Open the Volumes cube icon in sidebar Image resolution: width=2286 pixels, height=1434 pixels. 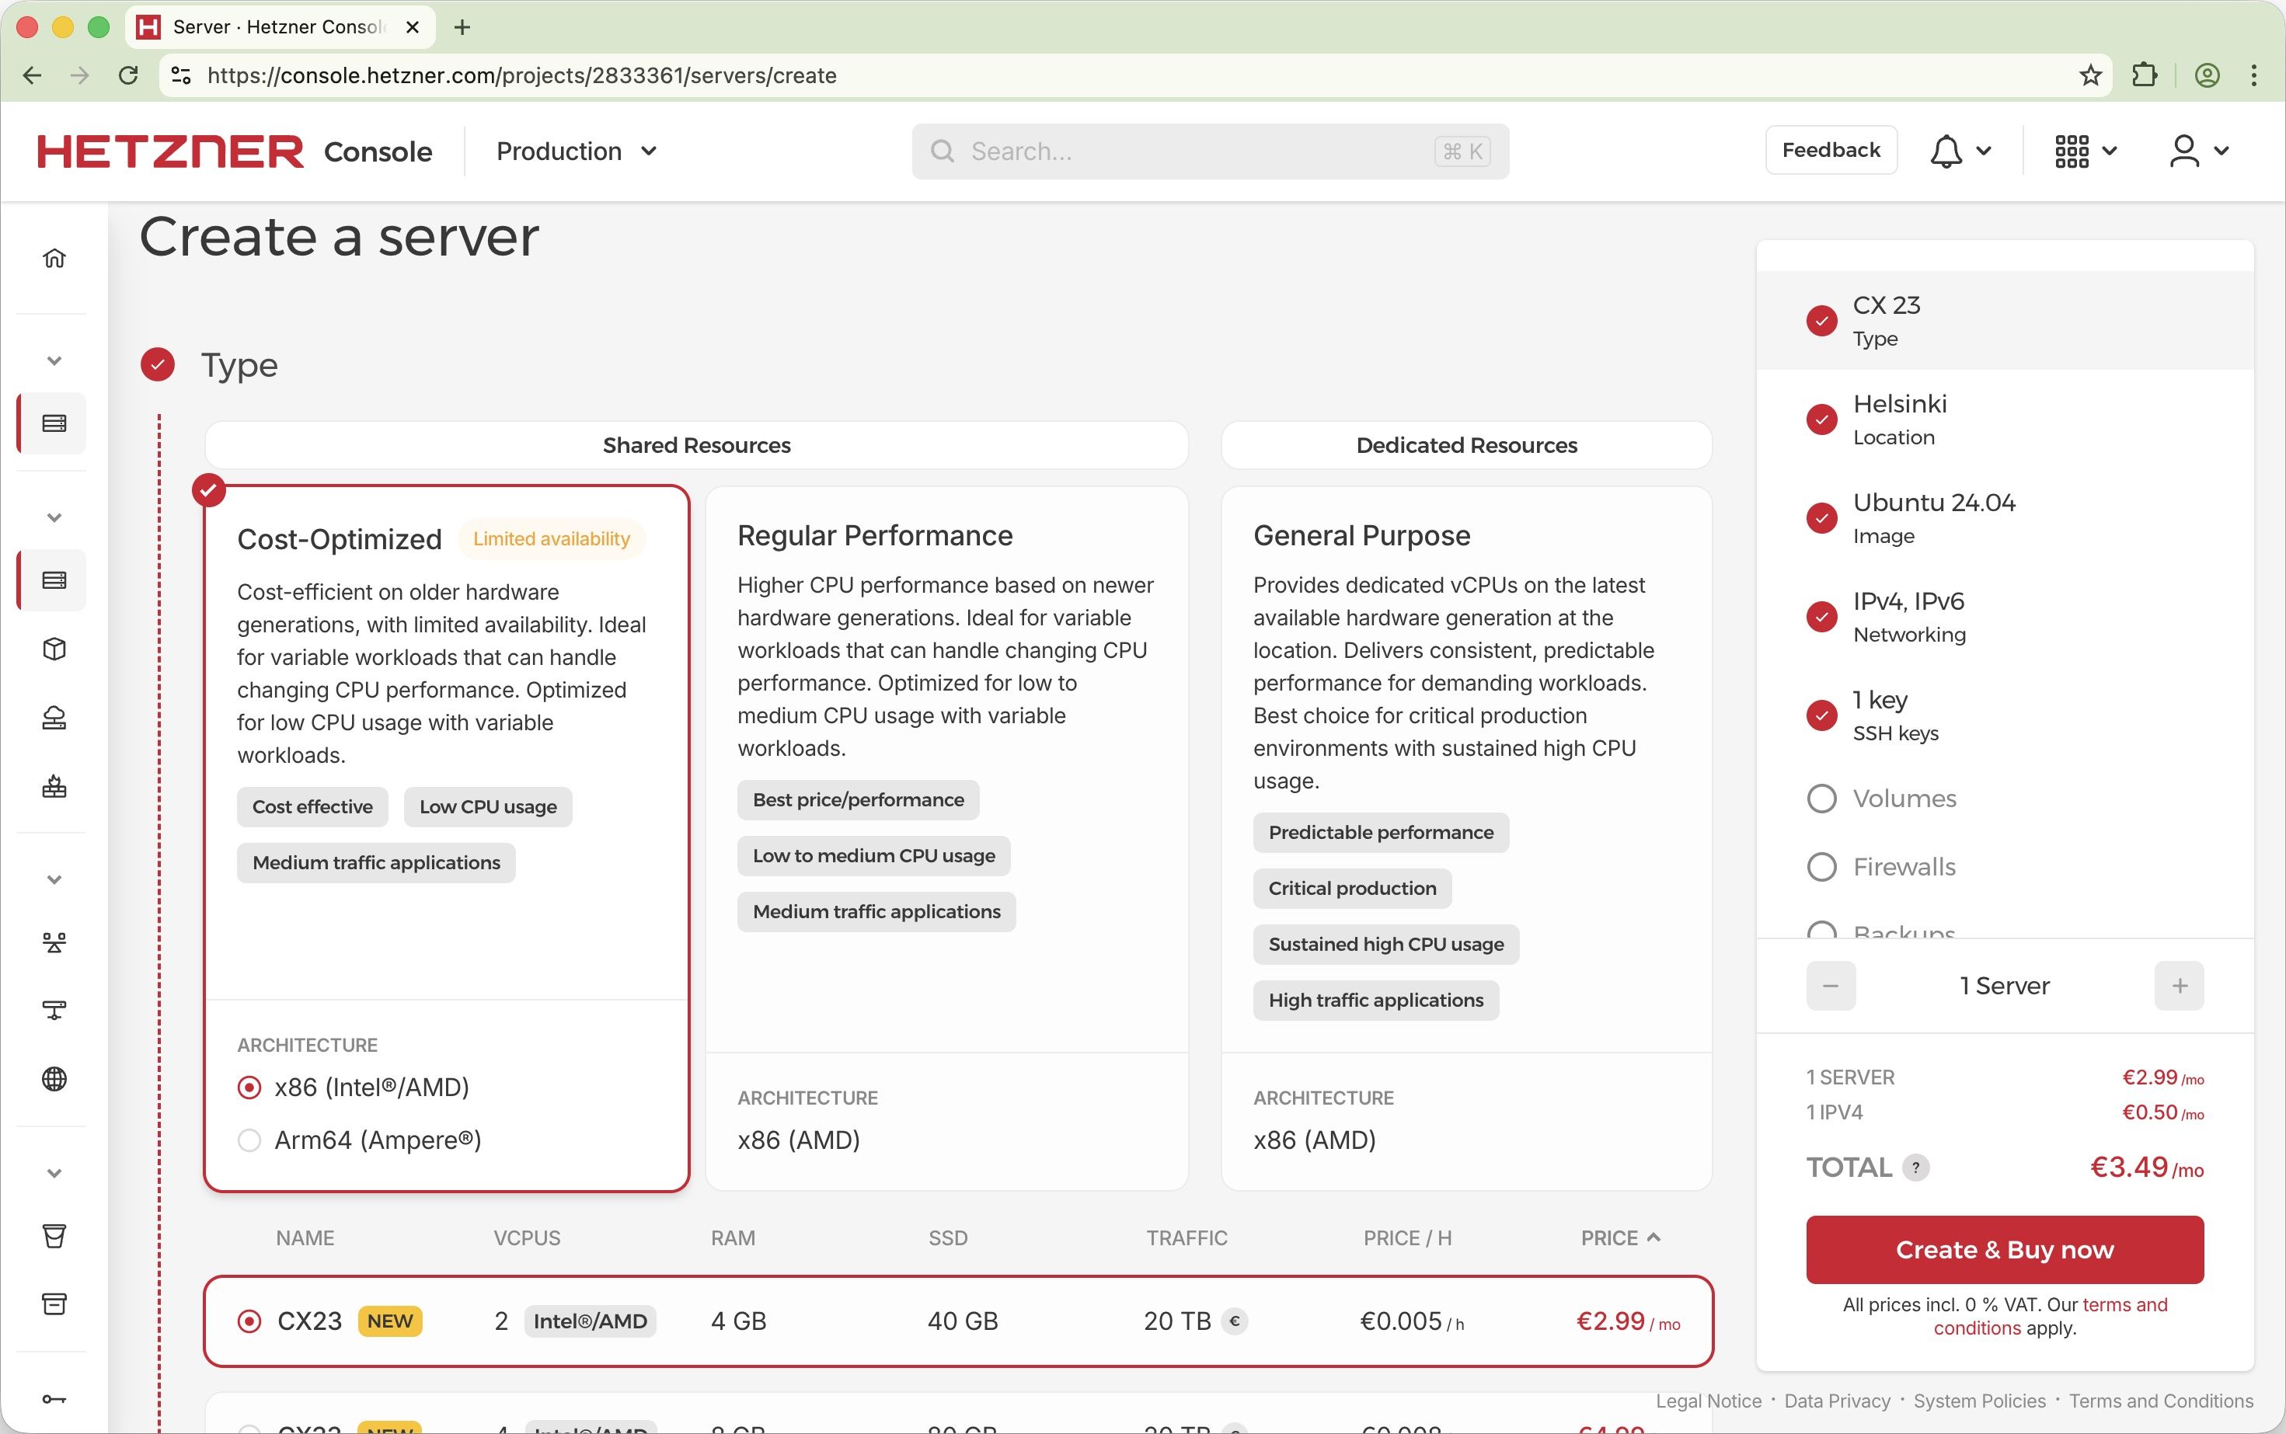54,649
